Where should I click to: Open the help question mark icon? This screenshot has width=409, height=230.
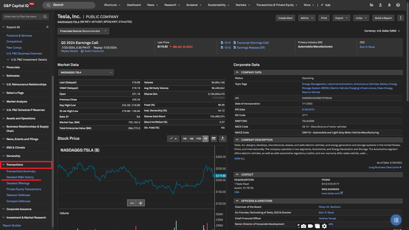tap(398, 5)
